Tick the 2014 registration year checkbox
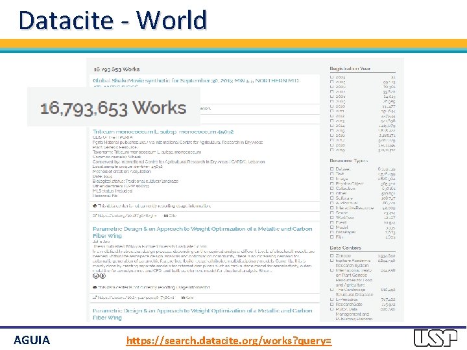This screenshot has width=467, height=350. [332, 126]
